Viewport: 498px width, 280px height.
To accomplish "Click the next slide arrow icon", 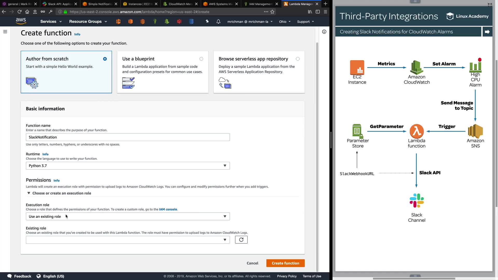I will pos(487,32).
